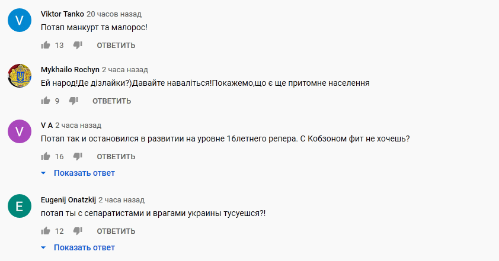Viewport: 499px width, 261px height.
Task: Open Viktor Tanko's channel via name
Action: [62, 14]
